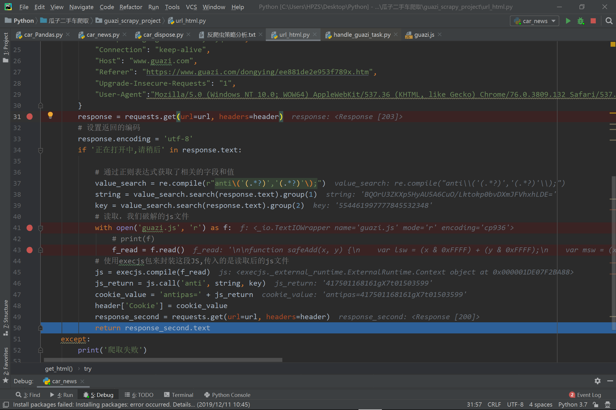Switch to the handle_guazi_task.py tab
Screen dimensions: 616x410
tap(362, 35)
